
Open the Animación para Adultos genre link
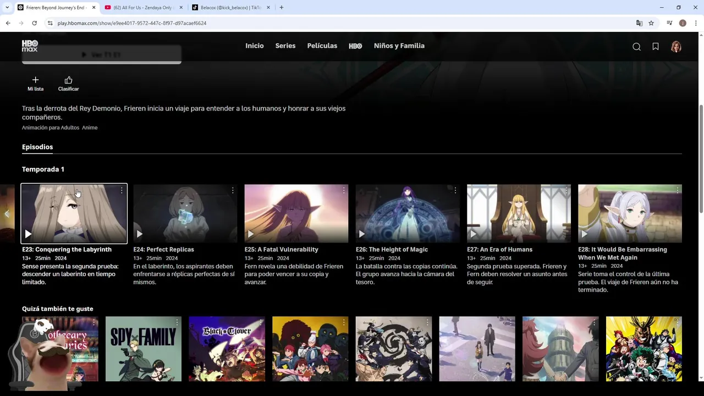51,128
